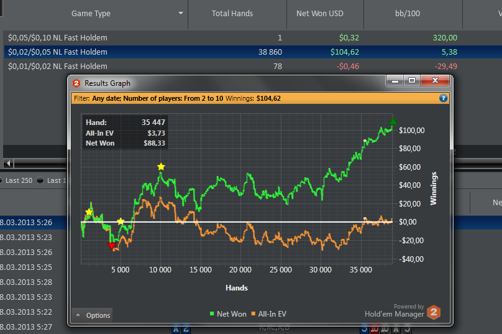The width and height of the screenshot is (502, 334).
Task: Toggle the Net Won legend series
Action: coord(228,314)
